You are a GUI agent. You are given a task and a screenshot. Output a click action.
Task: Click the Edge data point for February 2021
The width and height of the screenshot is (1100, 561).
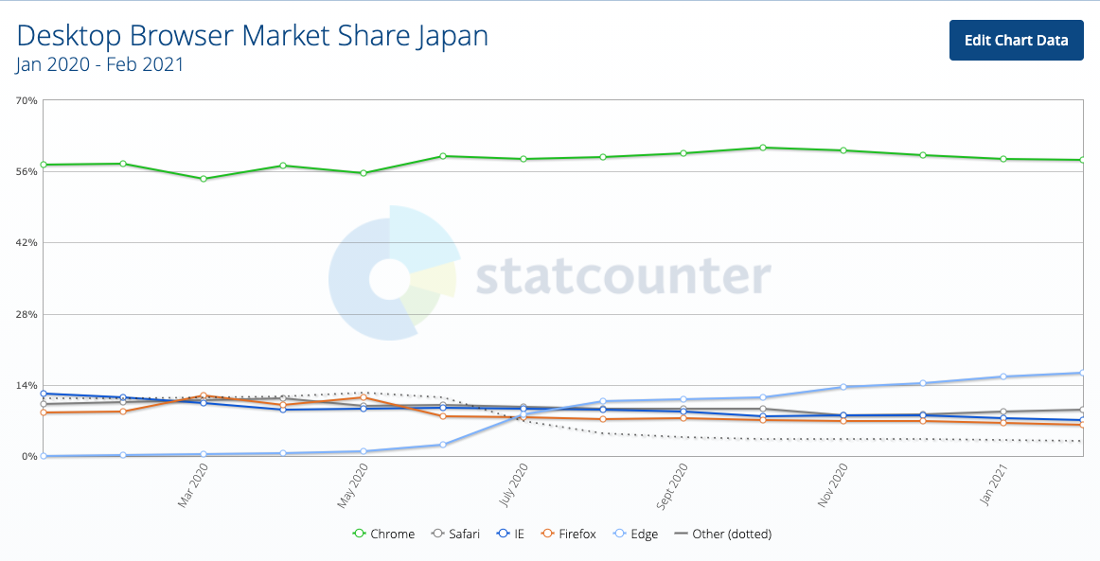coord(1082,373)
